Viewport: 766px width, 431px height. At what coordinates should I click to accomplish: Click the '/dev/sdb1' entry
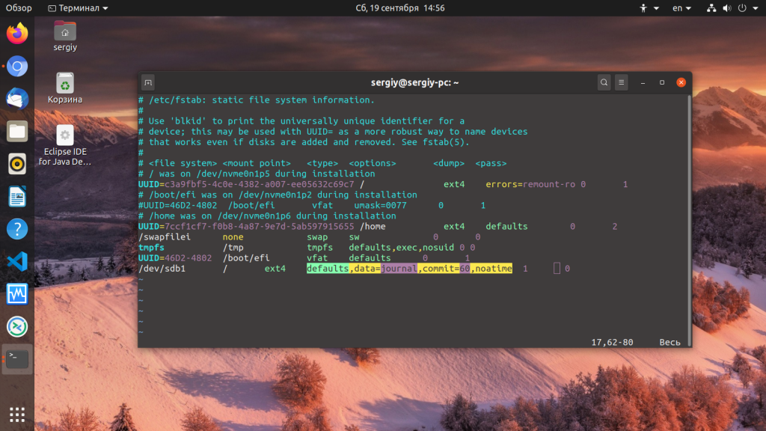[162, 269]
